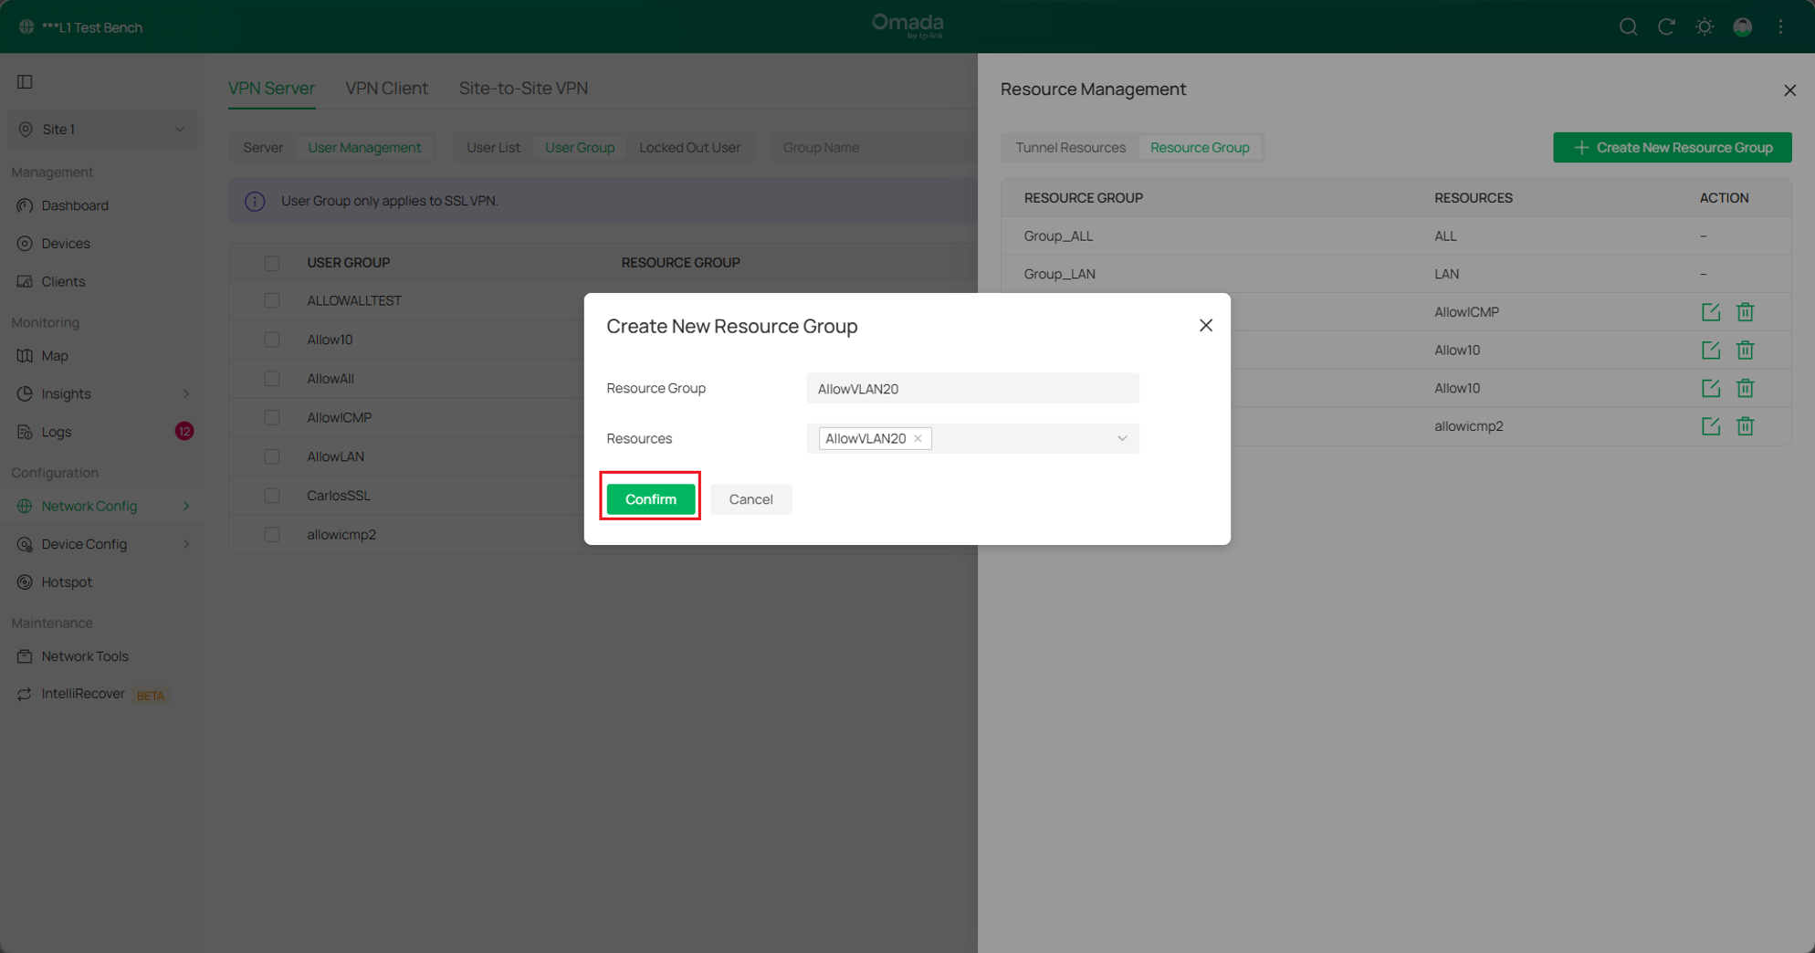
Task: Click Create New Resource Group button
Action: click(x=1672, y=148)
